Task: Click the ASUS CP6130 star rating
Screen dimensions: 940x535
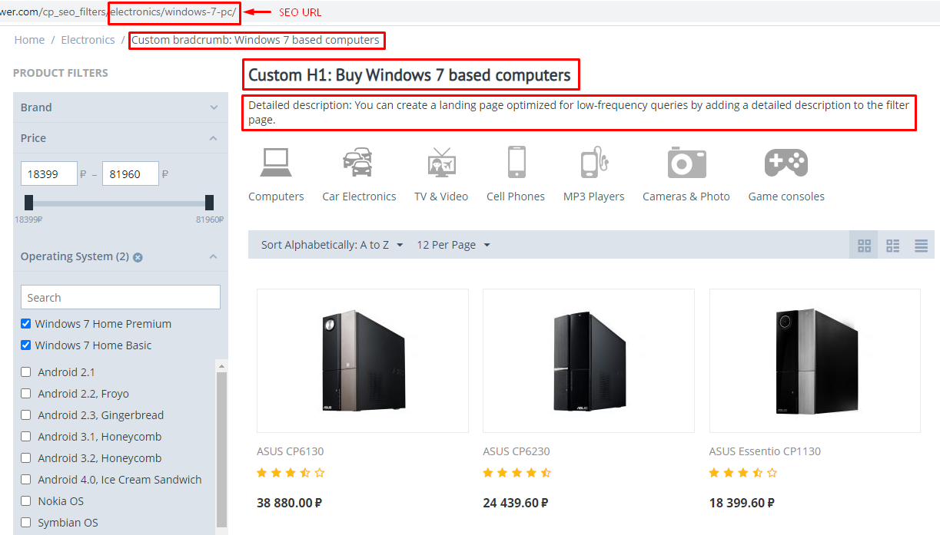Action: coord(291,473)
